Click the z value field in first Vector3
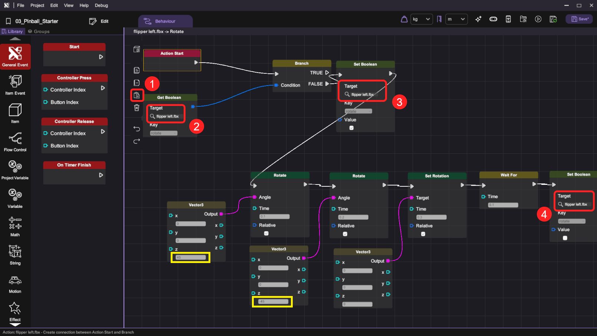597x336 pixels. (x=191, y=257)
